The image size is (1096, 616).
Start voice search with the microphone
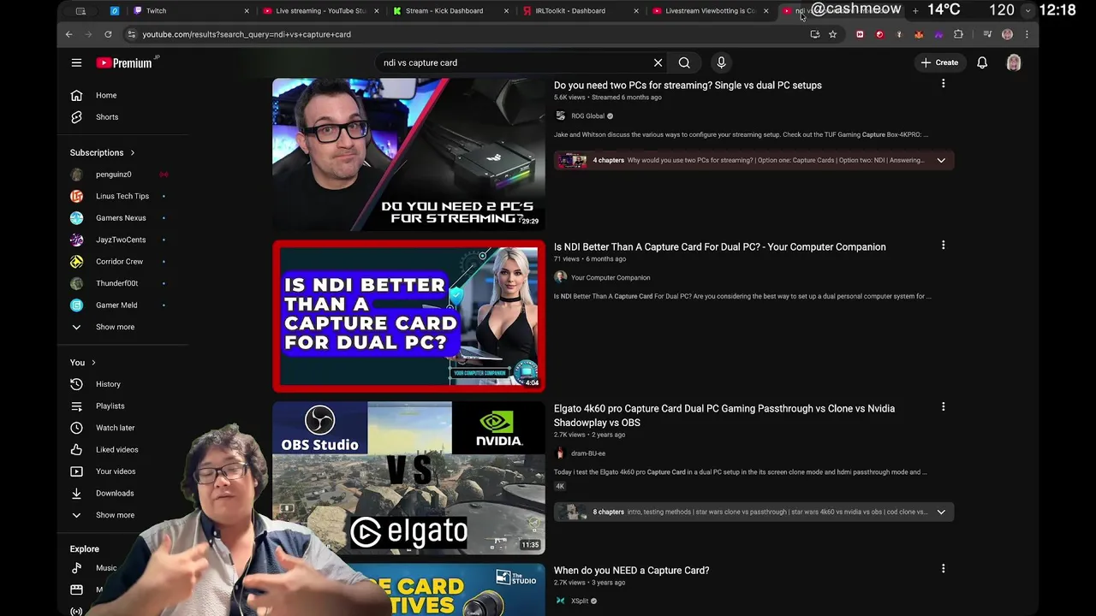click(721, 62)
